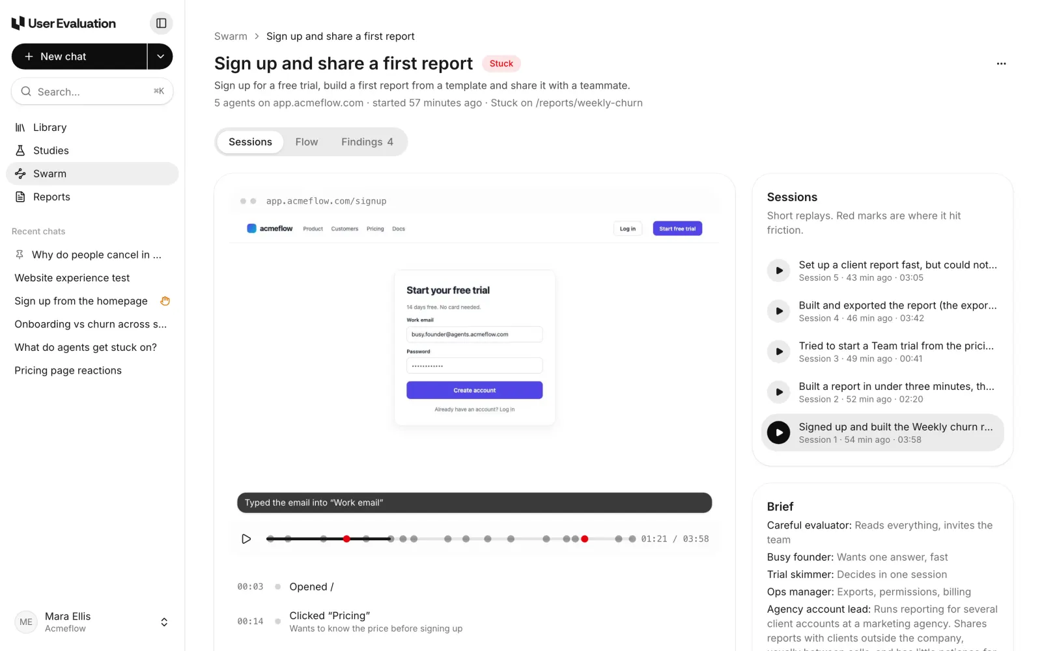The image size is (1042, 651).
Task: Switch to the Sessions tab
Action: coord(250,142)
